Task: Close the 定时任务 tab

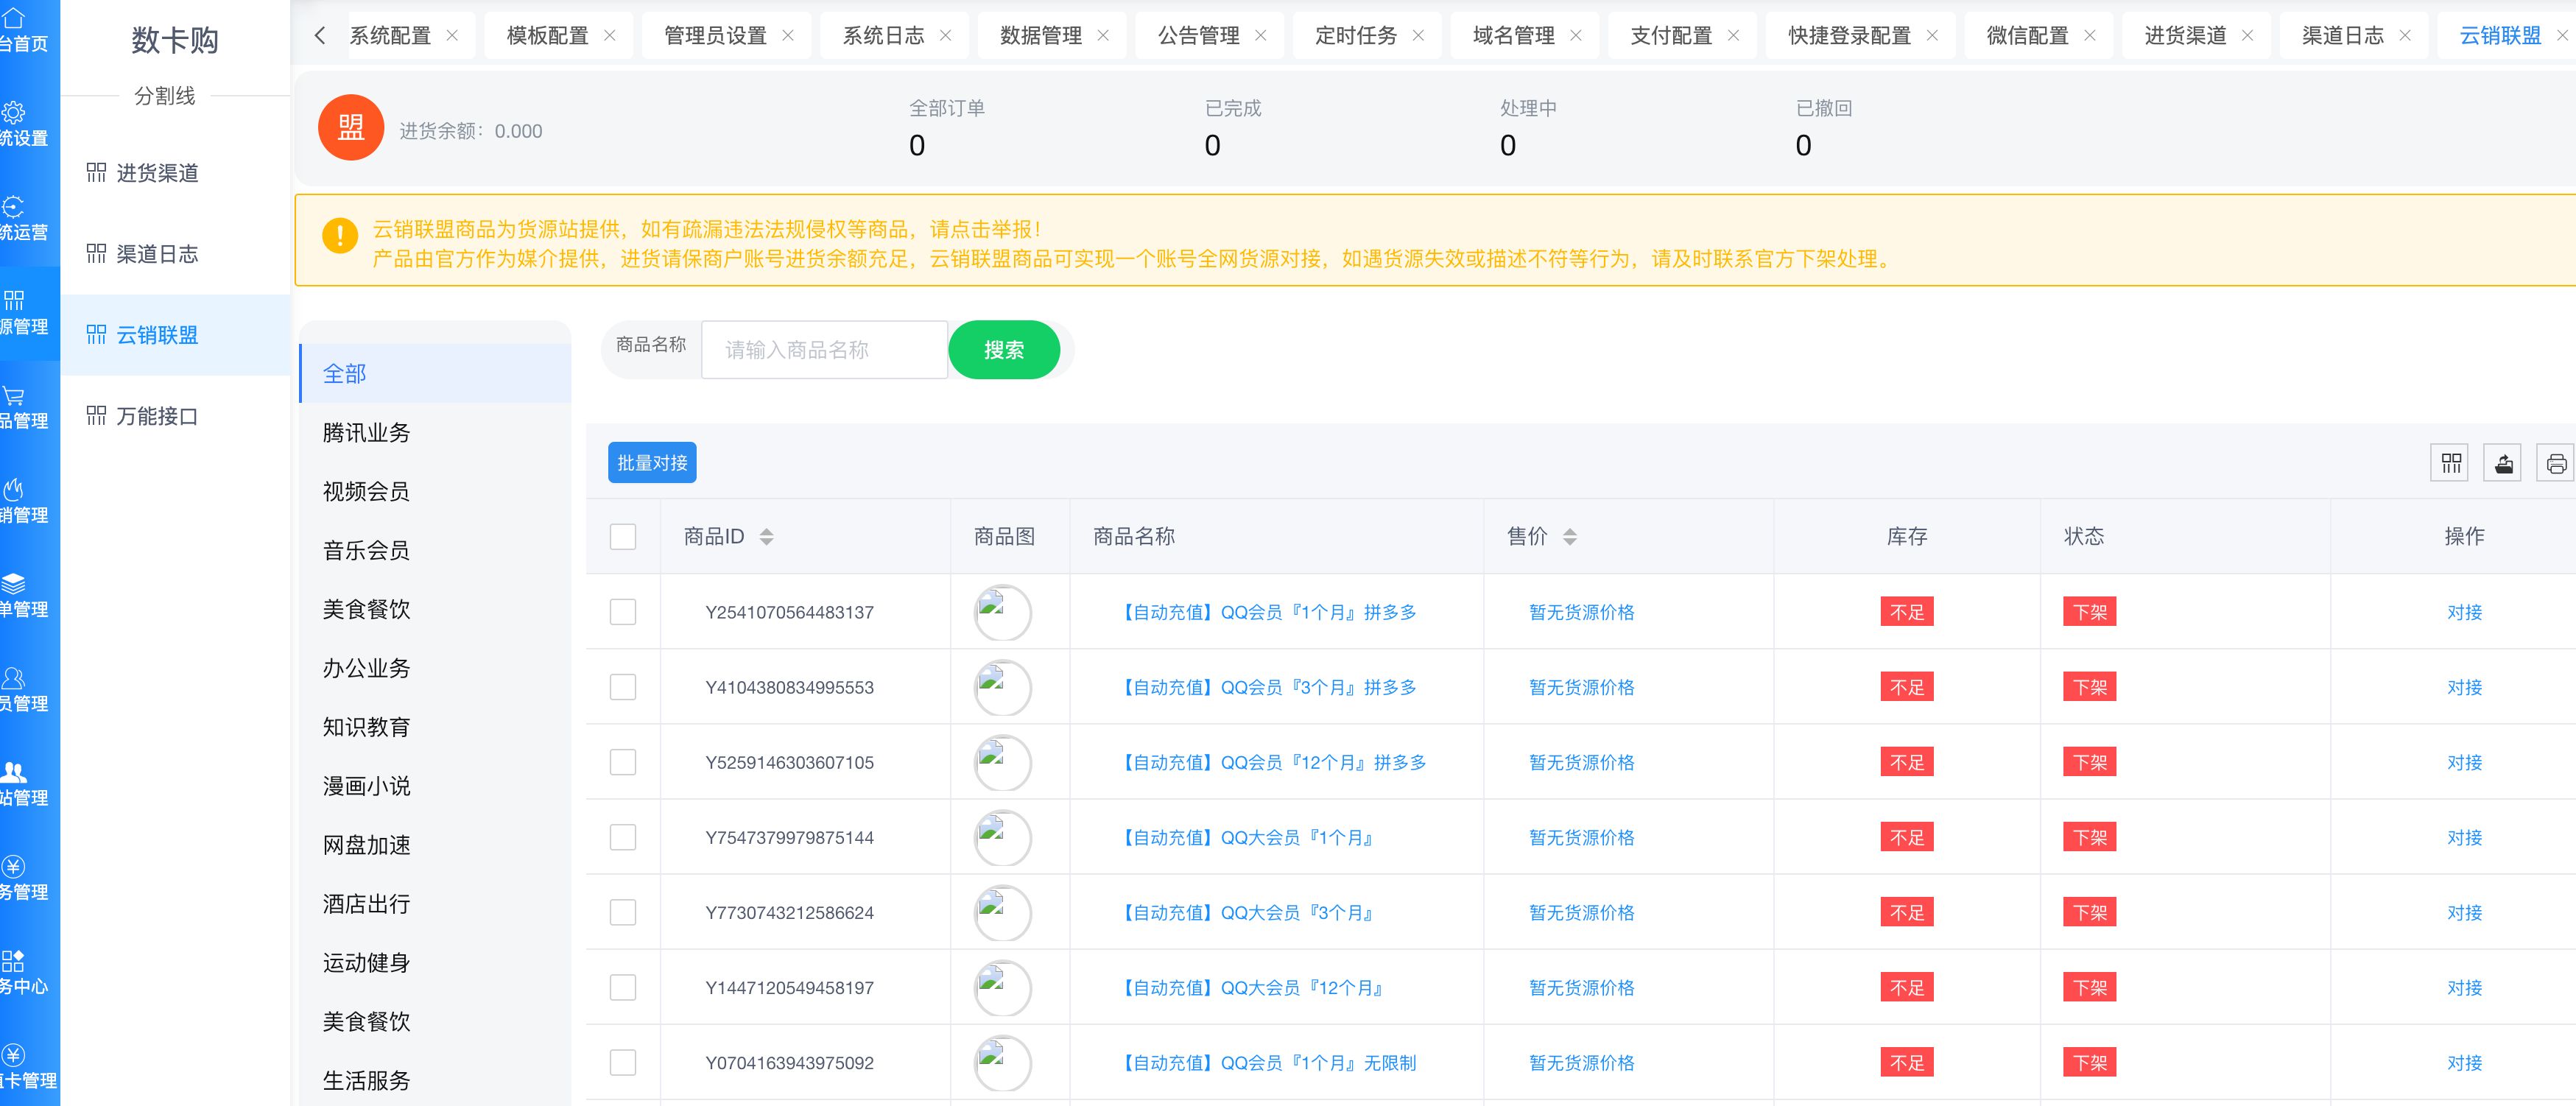Action: coord(1418,35)
